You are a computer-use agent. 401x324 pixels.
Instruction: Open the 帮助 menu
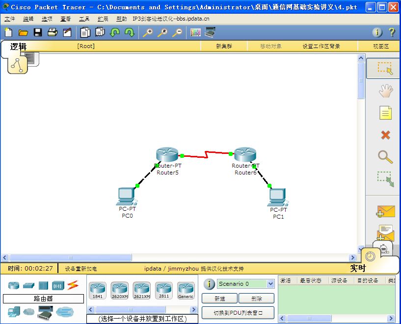coord(121,19)
